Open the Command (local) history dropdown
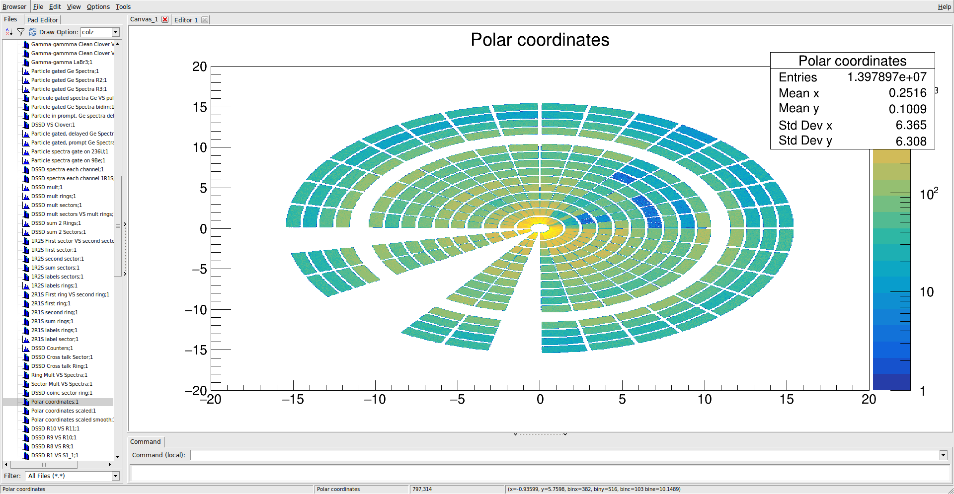Screen dimensions: 954x494 click(943, 455)
